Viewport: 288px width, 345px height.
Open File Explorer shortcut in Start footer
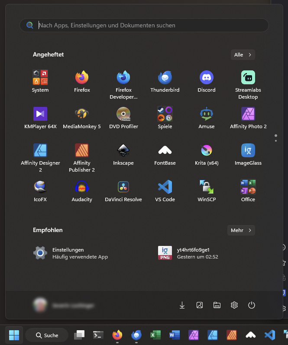pos(217,305)
